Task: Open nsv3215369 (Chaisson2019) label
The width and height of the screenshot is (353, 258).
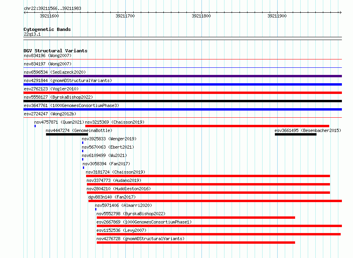Action: point(115,122)
